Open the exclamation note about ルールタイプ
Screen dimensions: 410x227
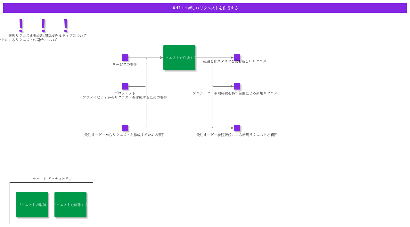click(x=66, y=26)
